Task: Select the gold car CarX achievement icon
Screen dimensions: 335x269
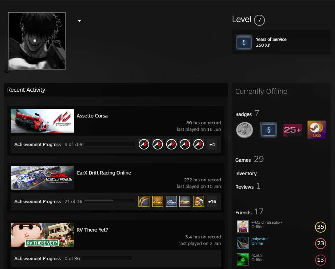Action: [158, 201]
